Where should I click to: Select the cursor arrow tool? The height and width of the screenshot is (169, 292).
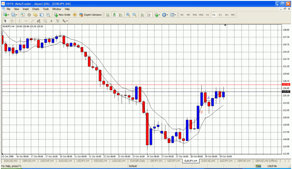[x=5, y=21]
